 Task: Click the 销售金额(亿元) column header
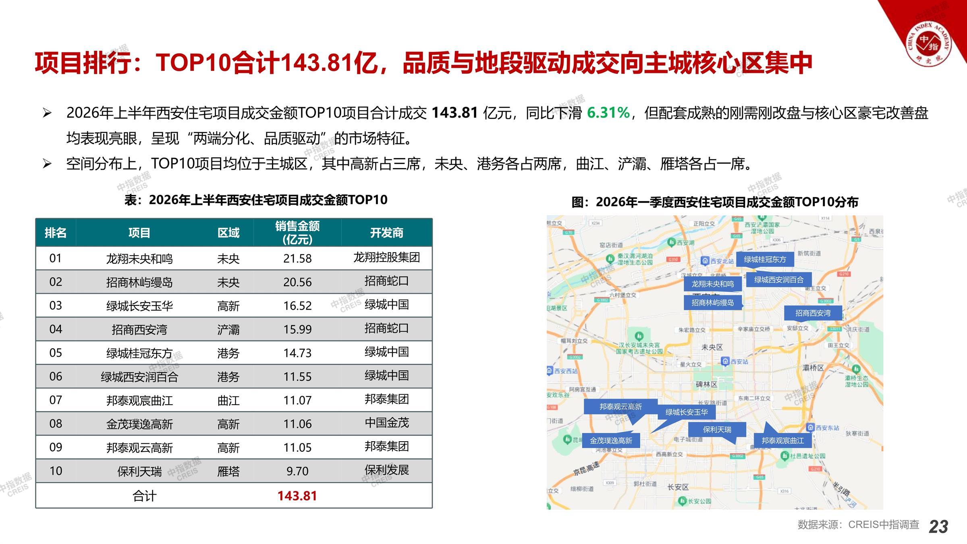(x=297, y=233)
